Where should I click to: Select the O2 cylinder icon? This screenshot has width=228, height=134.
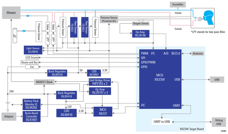(15, 36)
